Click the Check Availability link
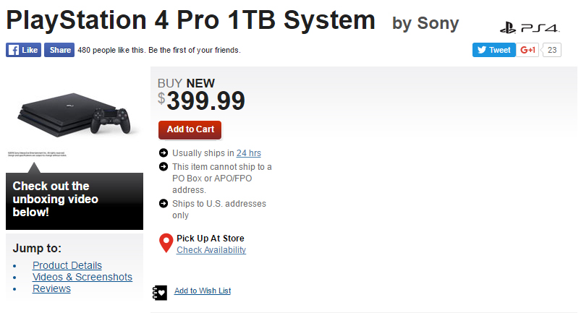The image size is (581, 313). click(211, 250)
